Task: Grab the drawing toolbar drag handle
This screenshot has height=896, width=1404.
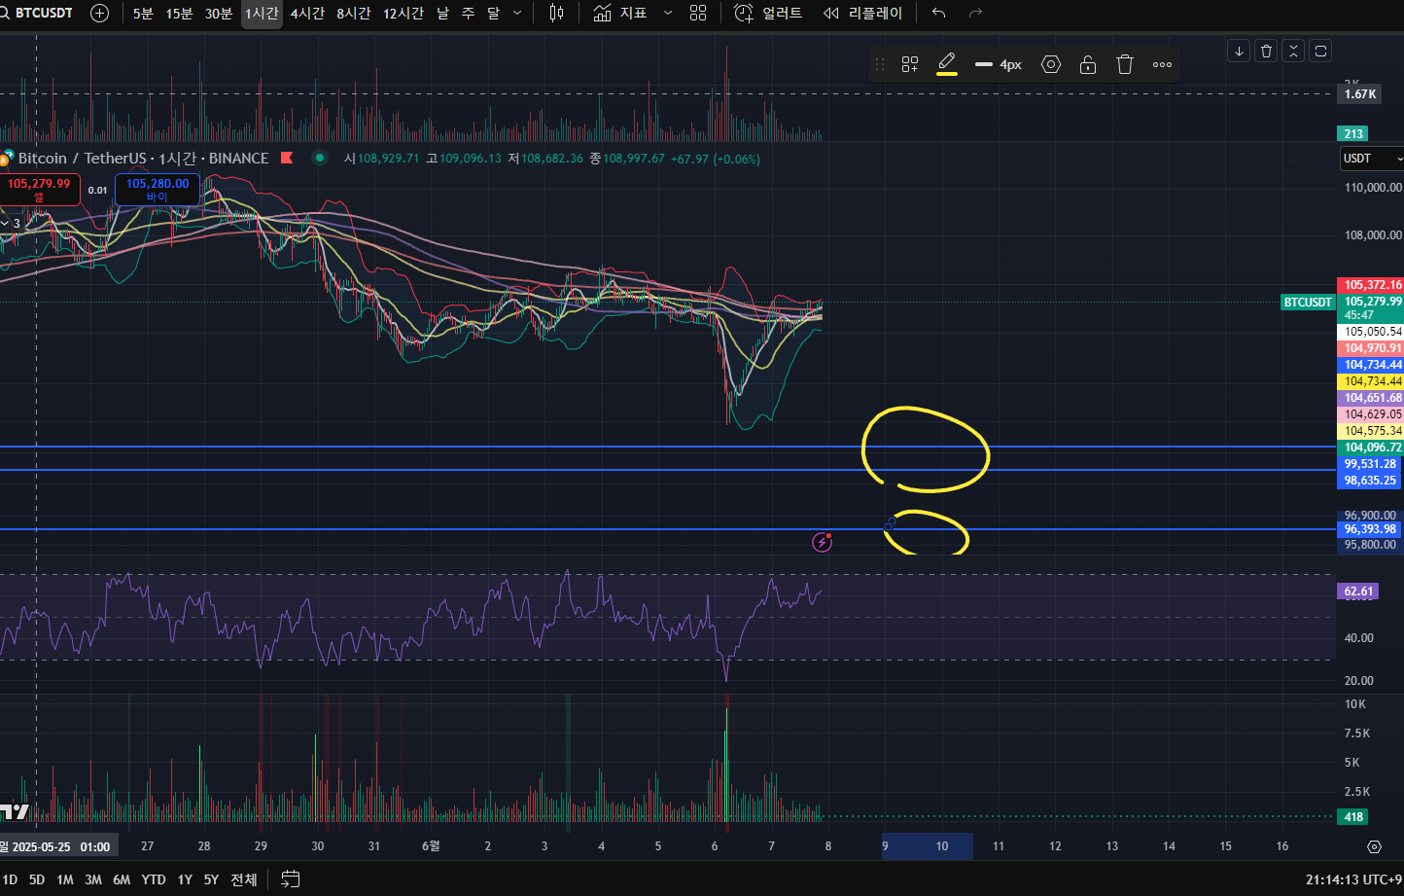Action: tap(880, 64)
